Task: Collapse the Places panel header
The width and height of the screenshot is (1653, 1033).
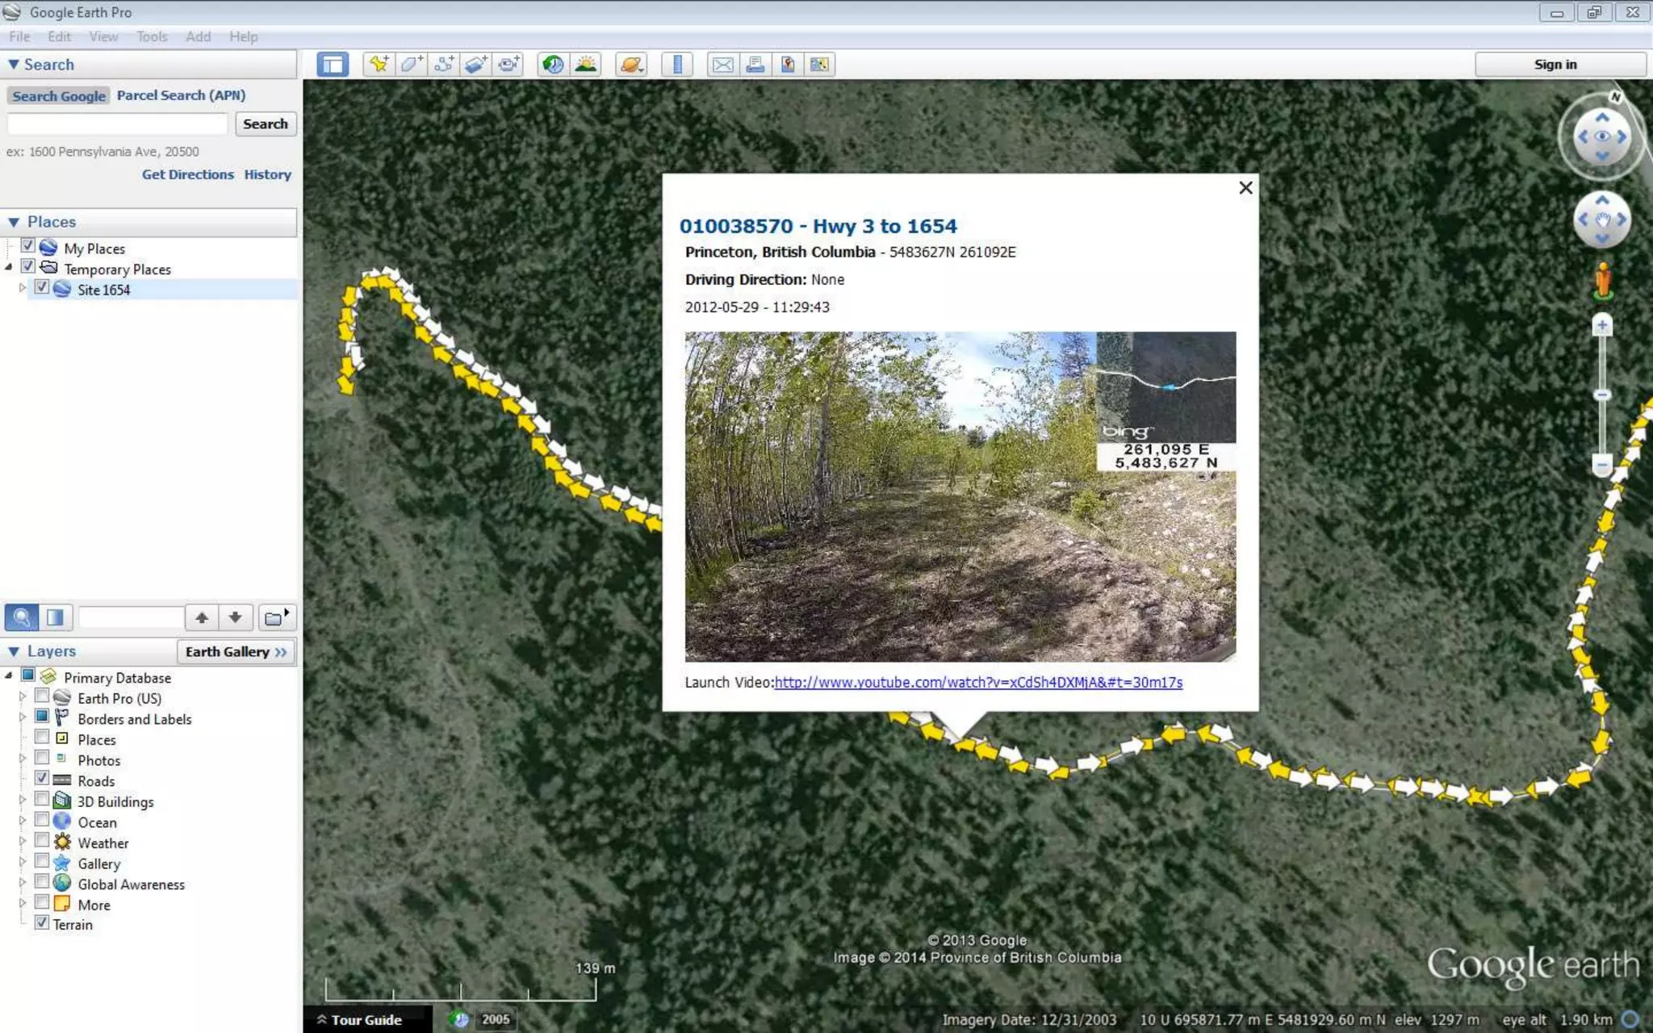Action: [14, 222]
